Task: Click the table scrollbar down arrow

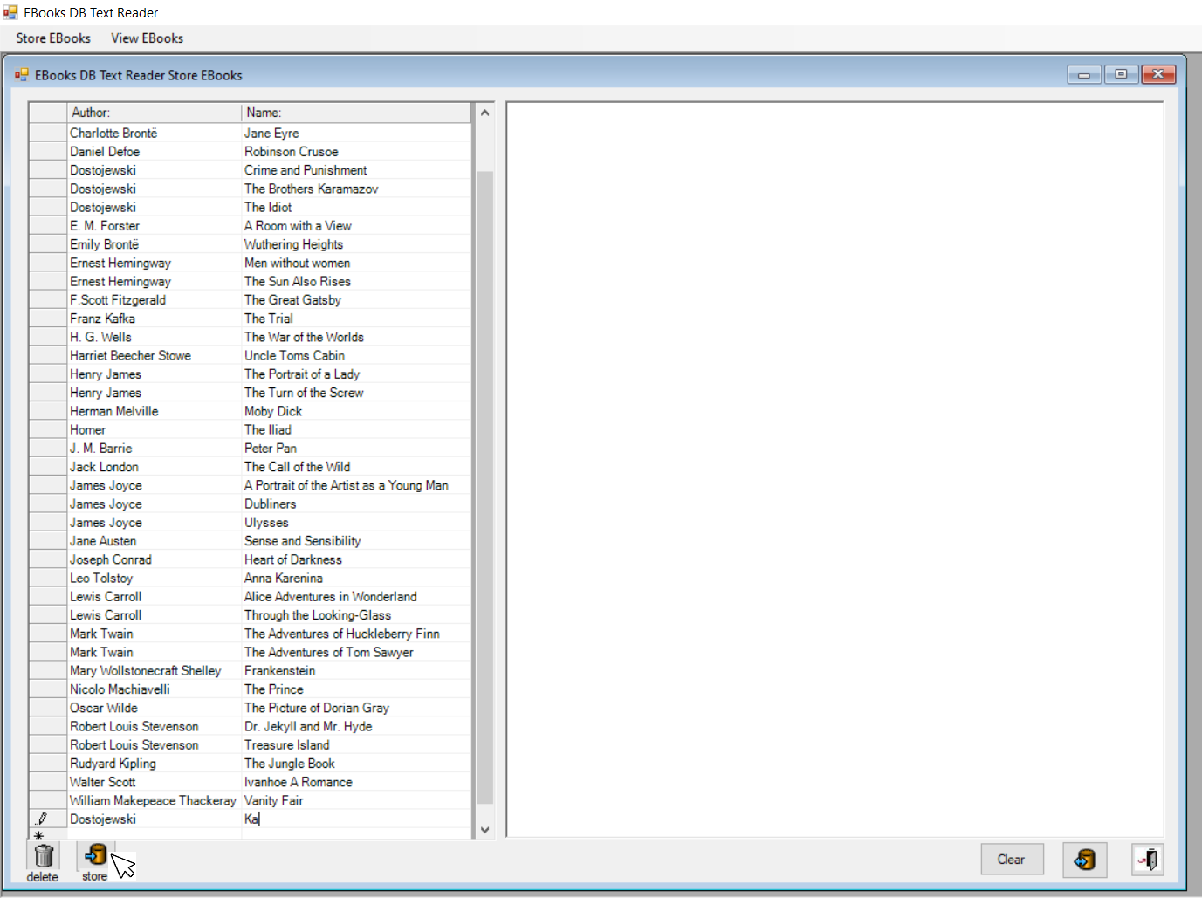Action: coord(485,830)
